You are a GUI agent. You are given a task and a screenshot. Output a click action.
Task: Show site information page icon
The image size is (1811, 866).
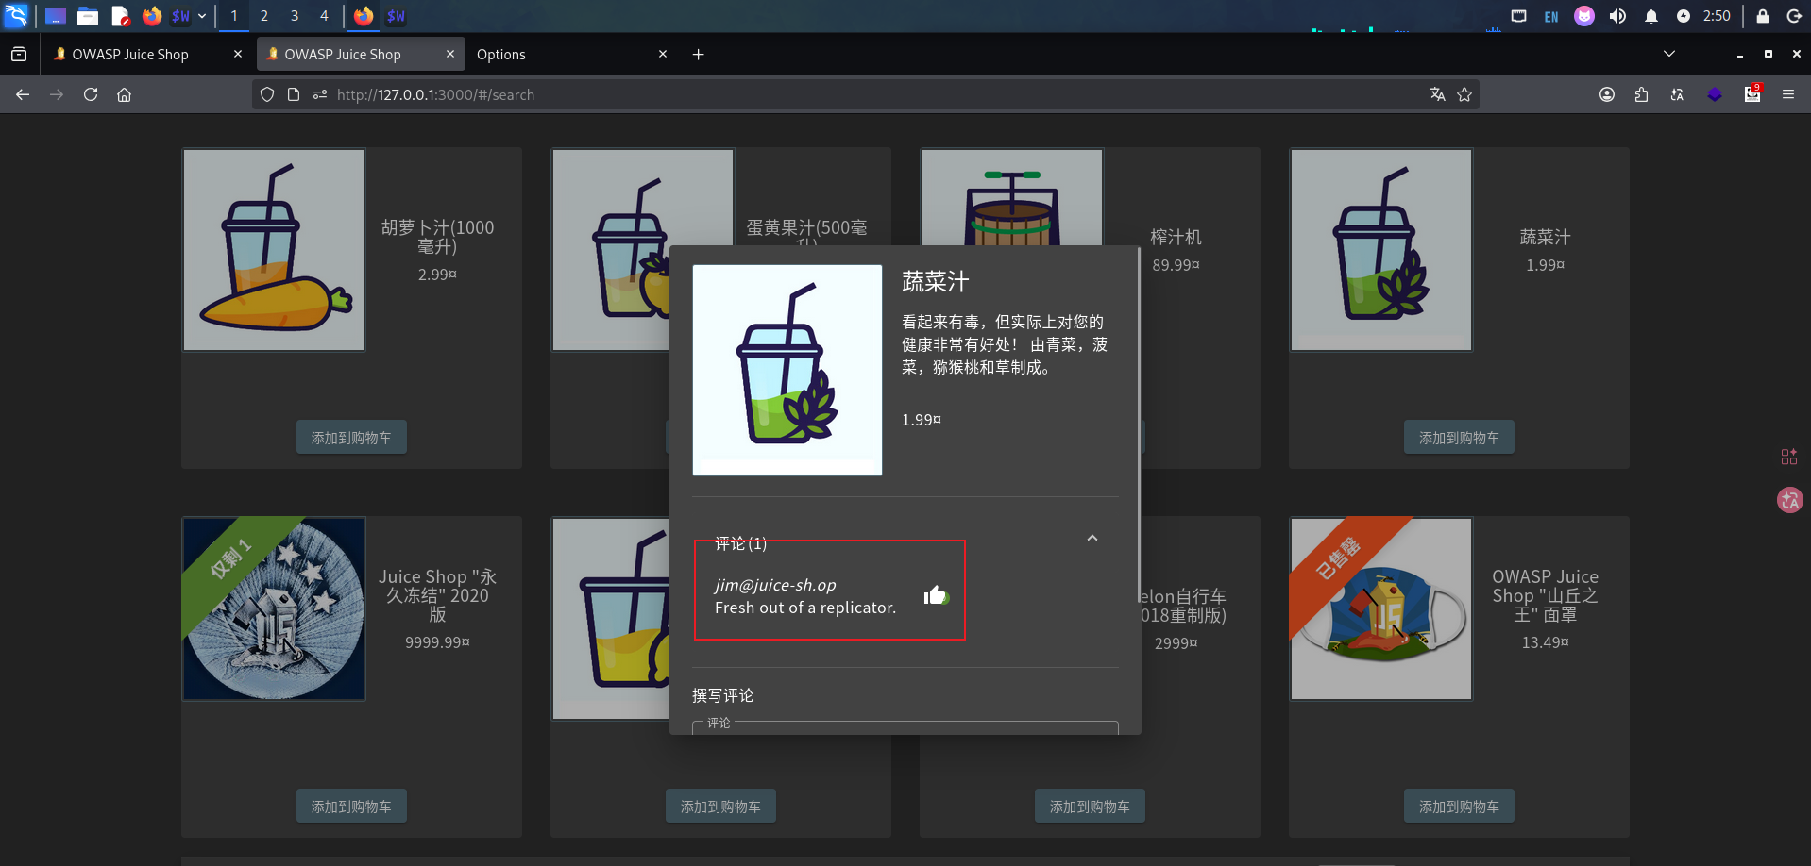[294, 94]
